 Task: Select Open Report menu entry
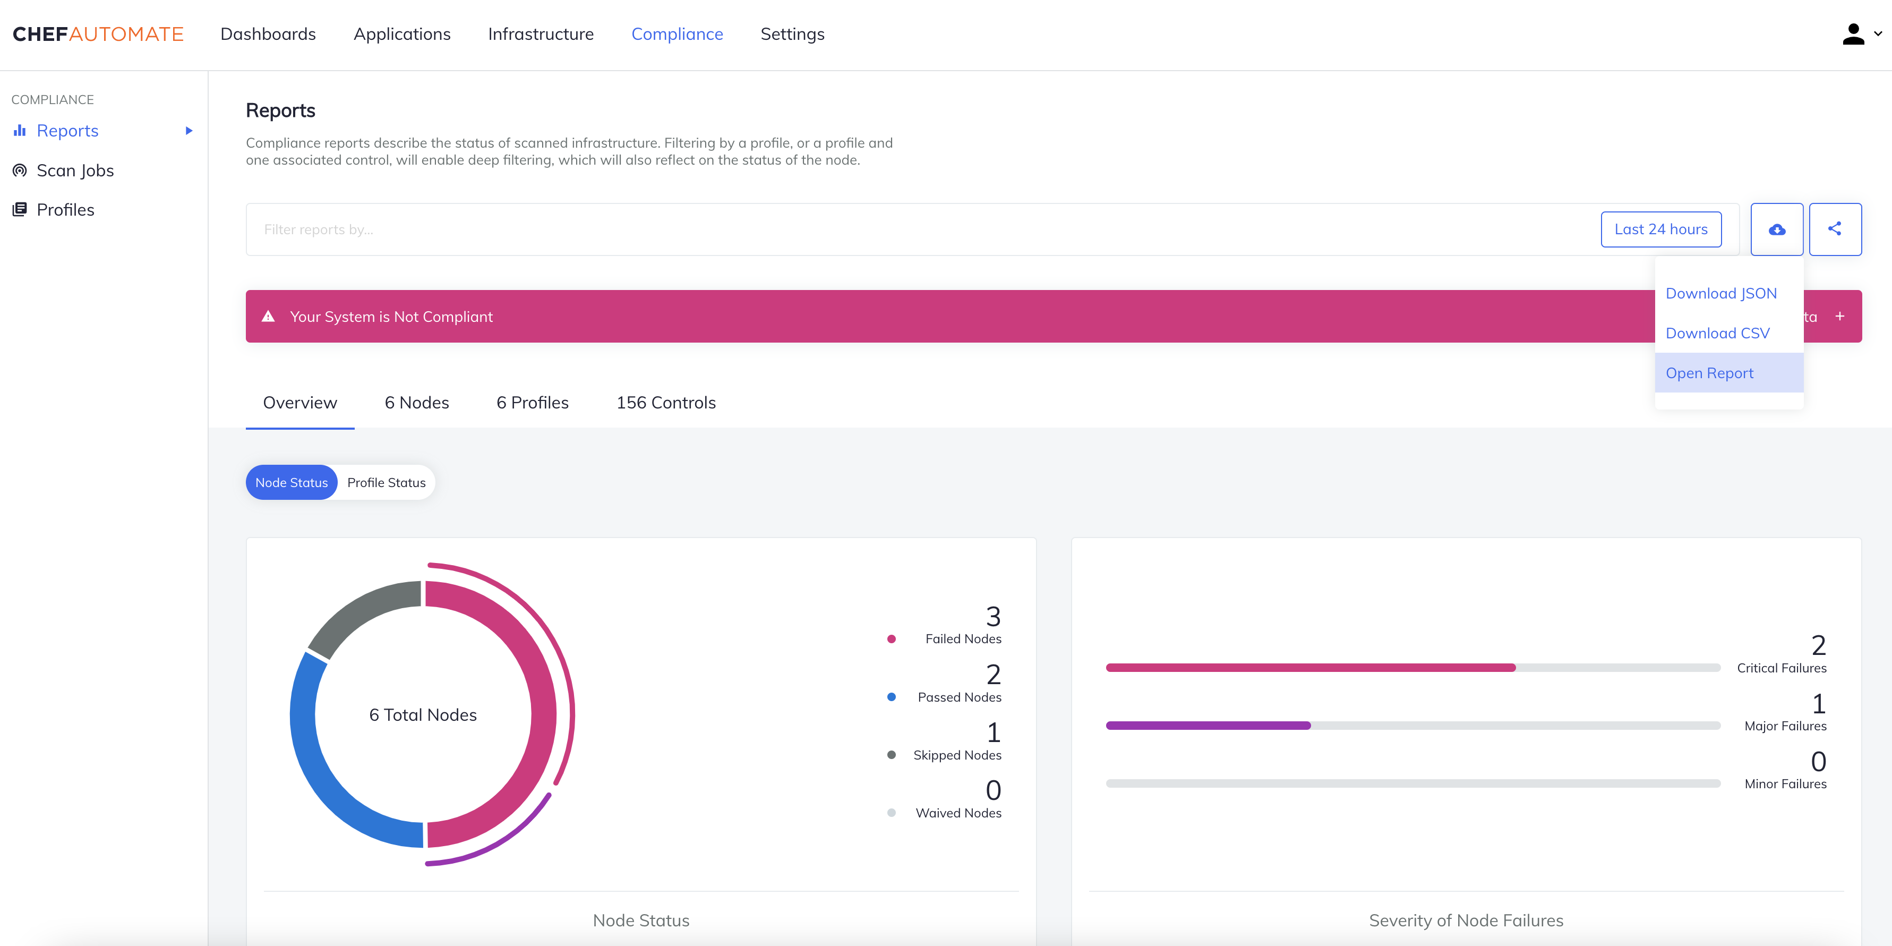click(1710, 373)
